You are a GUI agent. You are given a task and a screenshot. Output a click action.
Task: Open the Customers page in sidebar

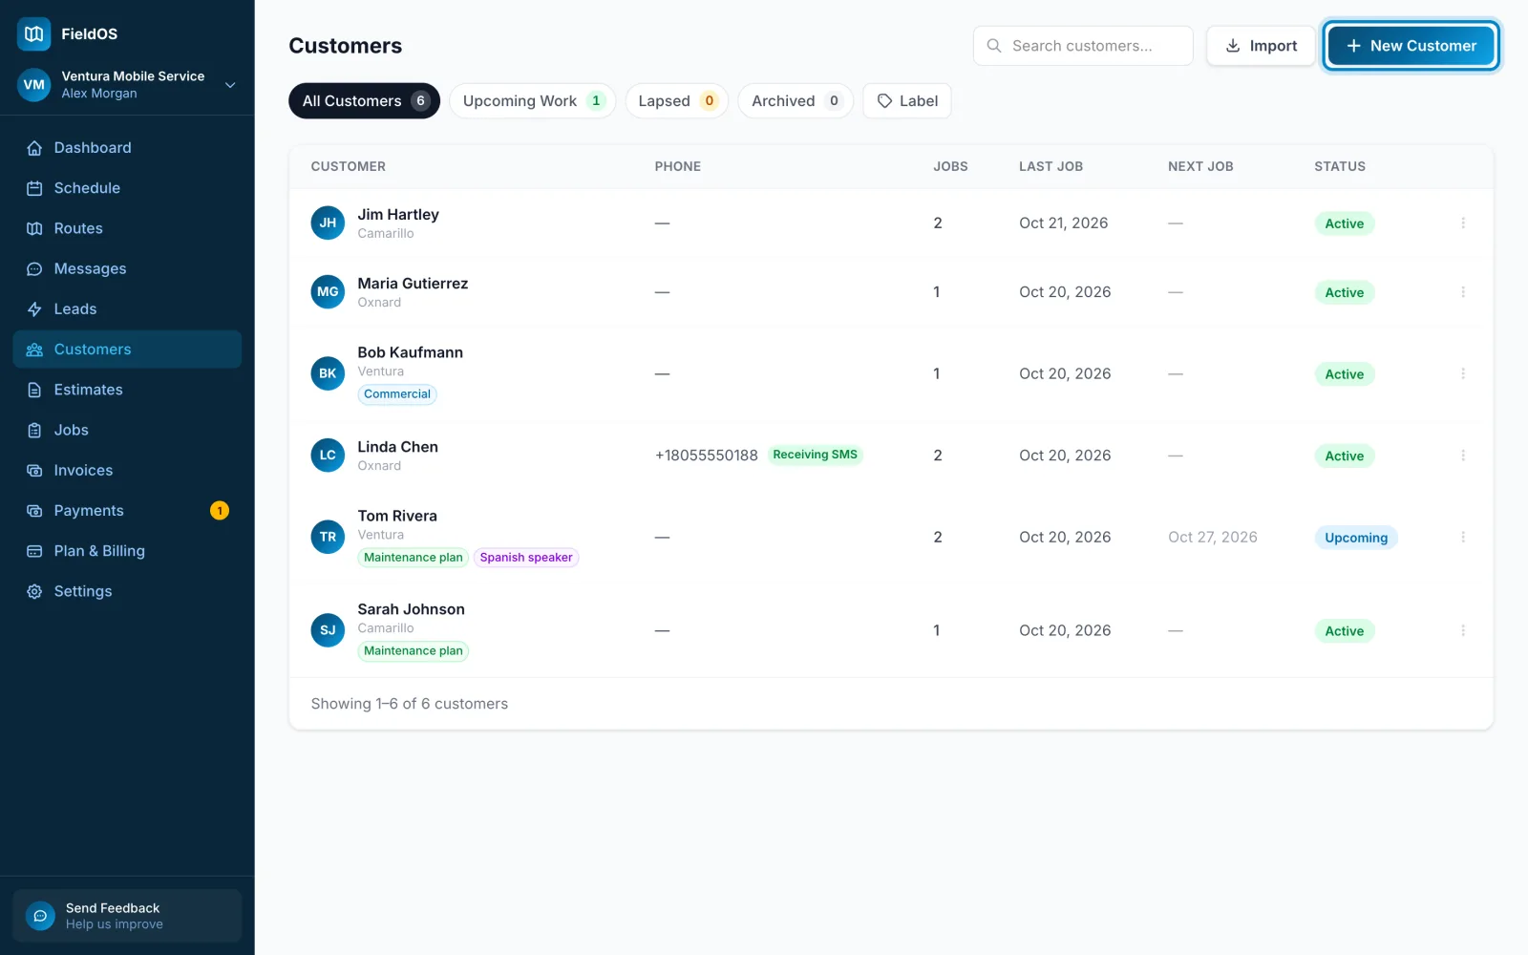tap(127, 350)
